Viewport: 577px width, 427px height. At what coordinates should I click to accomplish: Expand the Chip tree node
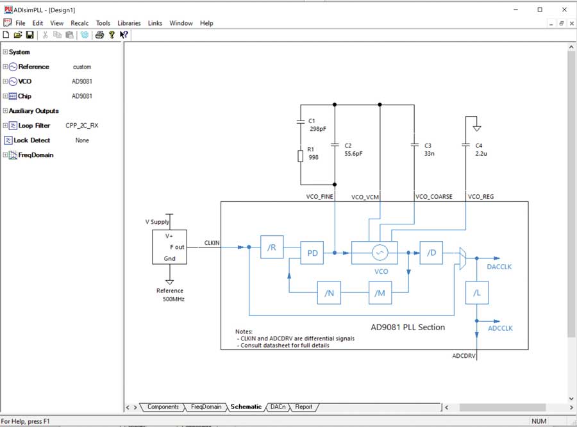pyautogui.click(x=5, y=96)
